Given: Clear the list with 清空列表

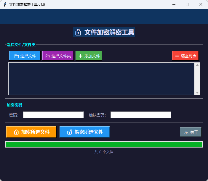Looking at the screenshot, I should 185,56.
